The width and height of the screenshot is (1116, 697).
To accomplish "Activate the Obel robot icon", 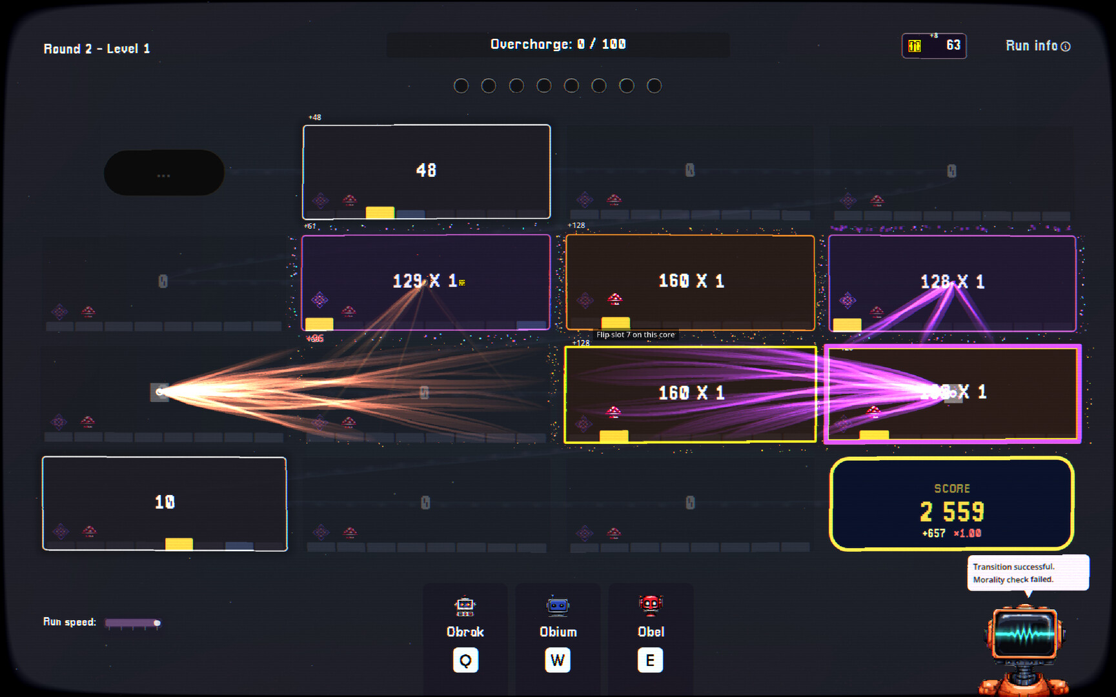I will tap(650, 605).
